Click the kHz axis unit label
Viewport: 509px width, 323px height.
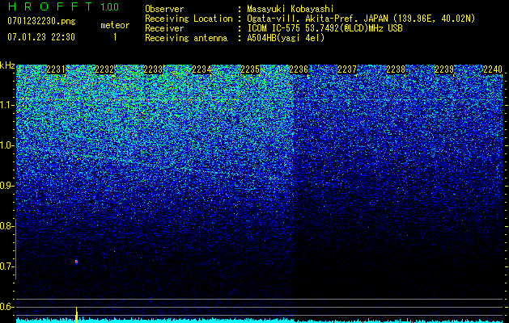tap(7, 65)
